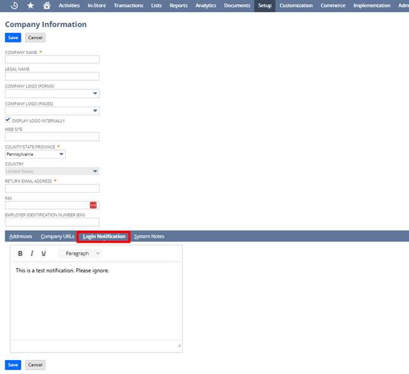Click the top Cancel button
Viewport: 409px width, 374px height.
click(x=36, y=37)
